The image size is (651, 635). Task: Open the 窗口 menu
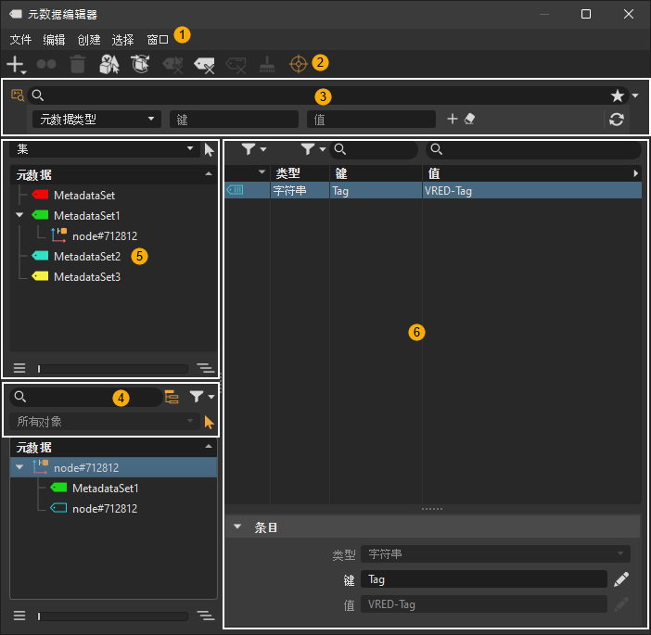click(158, 40)
